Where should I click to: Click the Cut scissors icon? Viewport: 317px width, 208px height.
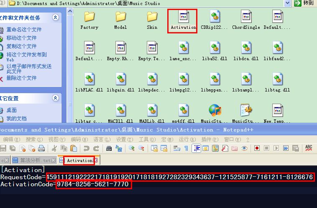54,148
